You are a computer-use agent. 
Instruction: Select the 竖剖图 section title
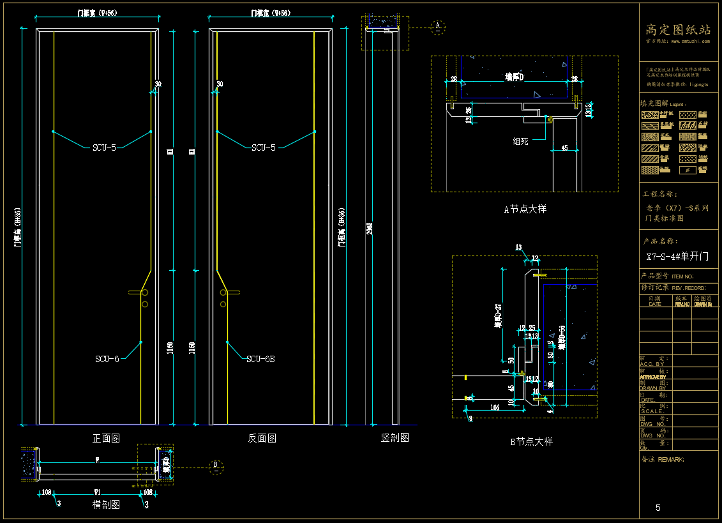coord(395,437)
